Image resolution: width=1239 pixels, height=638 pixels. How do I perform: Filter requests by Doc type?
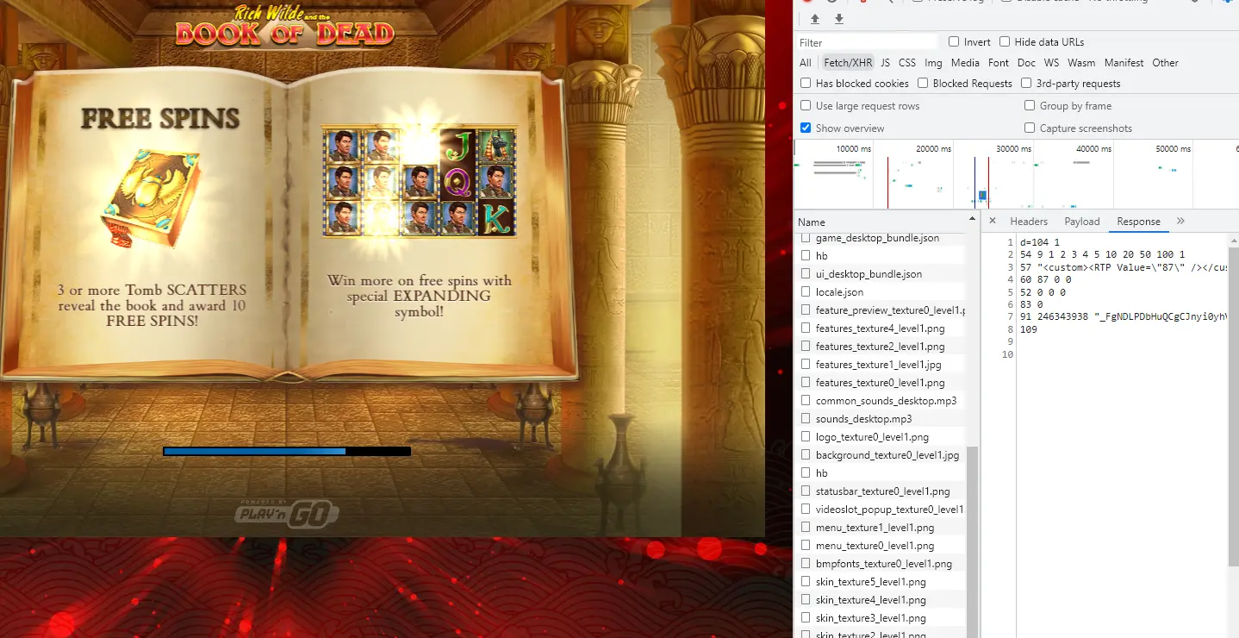click(x=1026, y=63)
